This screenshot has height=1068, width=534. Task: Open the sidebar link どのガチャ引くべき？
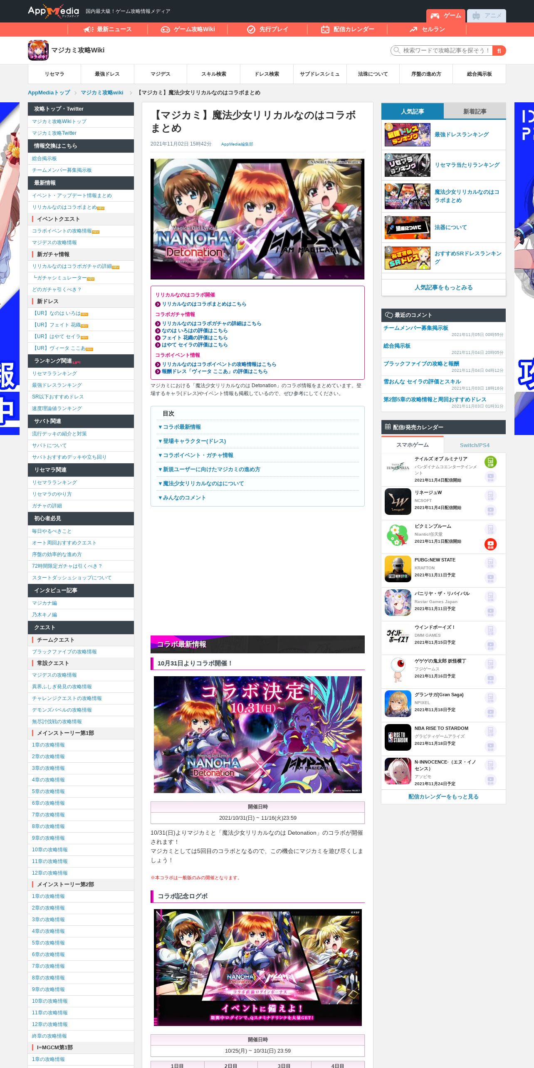point(57,289)
